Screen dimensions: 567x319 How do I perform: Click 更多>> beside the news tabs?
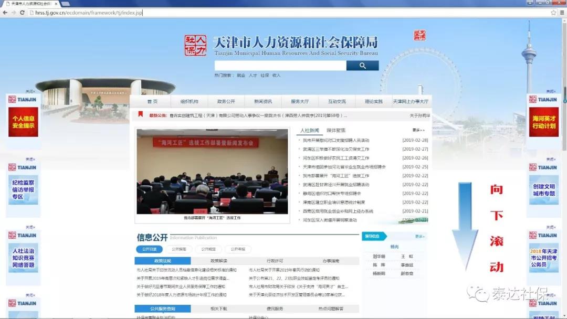pos(418,130)
